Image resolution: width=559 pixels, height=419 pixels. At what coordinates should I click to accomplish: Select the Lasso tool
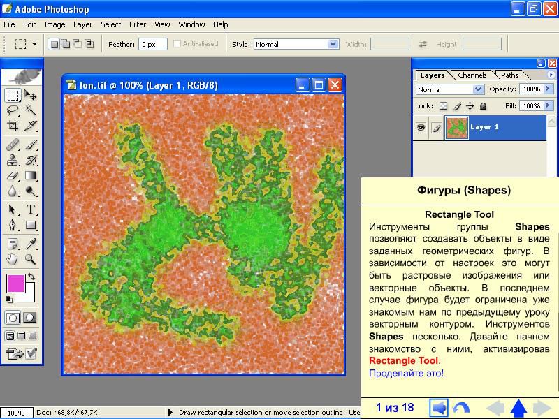tap(13, 110)
